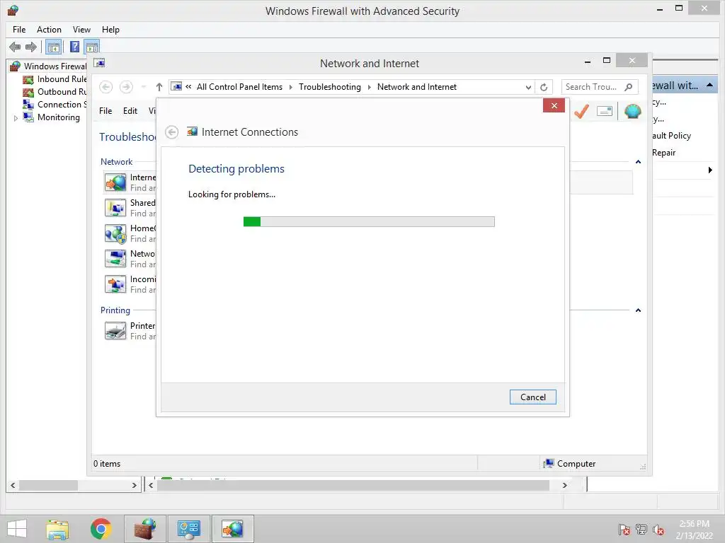Screen dimensions: 725x543
Task: Select Monitoring in Firewall tree
Action: [x=59, y=117]
